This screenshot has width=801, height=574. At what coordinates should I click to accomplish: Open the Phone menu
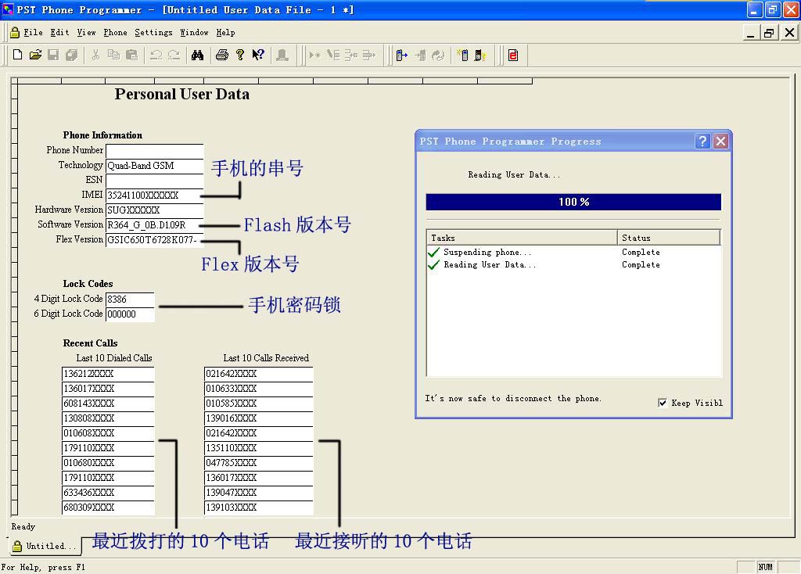click(x=115, y=32)
